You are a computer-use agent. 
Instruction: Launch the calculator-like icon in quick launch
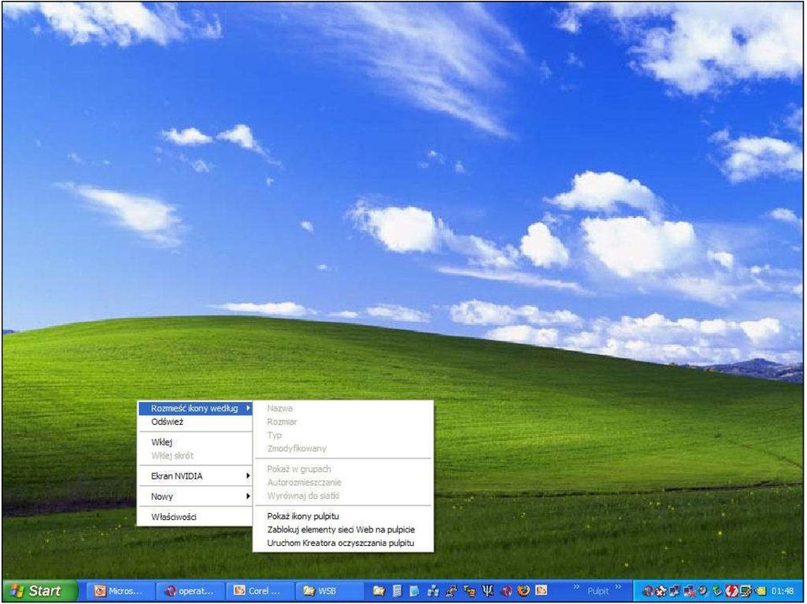(x=397, y=591)
